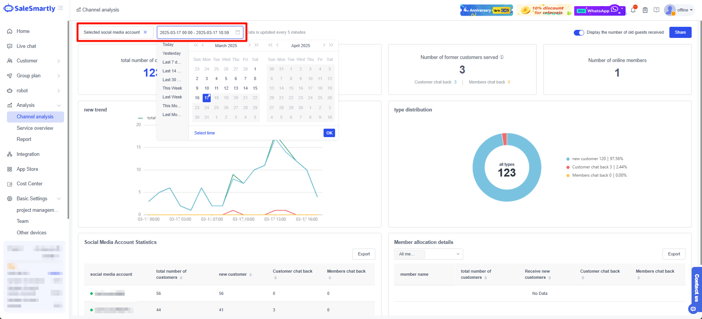Viewport: 702px width, 319px height.
Task: Toggle display number of old guests received
Action: pos(578,33)
